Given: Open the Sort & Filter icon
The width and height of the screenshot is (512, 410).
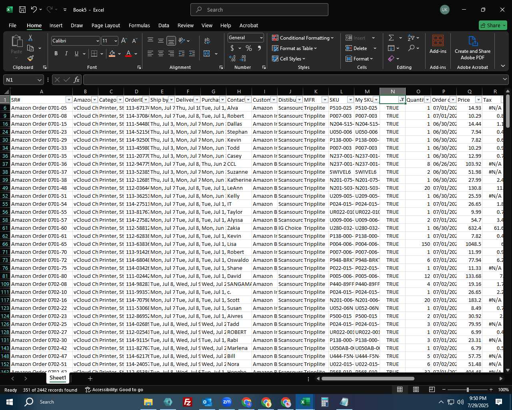Looking at the screenshot, I should pyautogui.click(x=411, y=38).
